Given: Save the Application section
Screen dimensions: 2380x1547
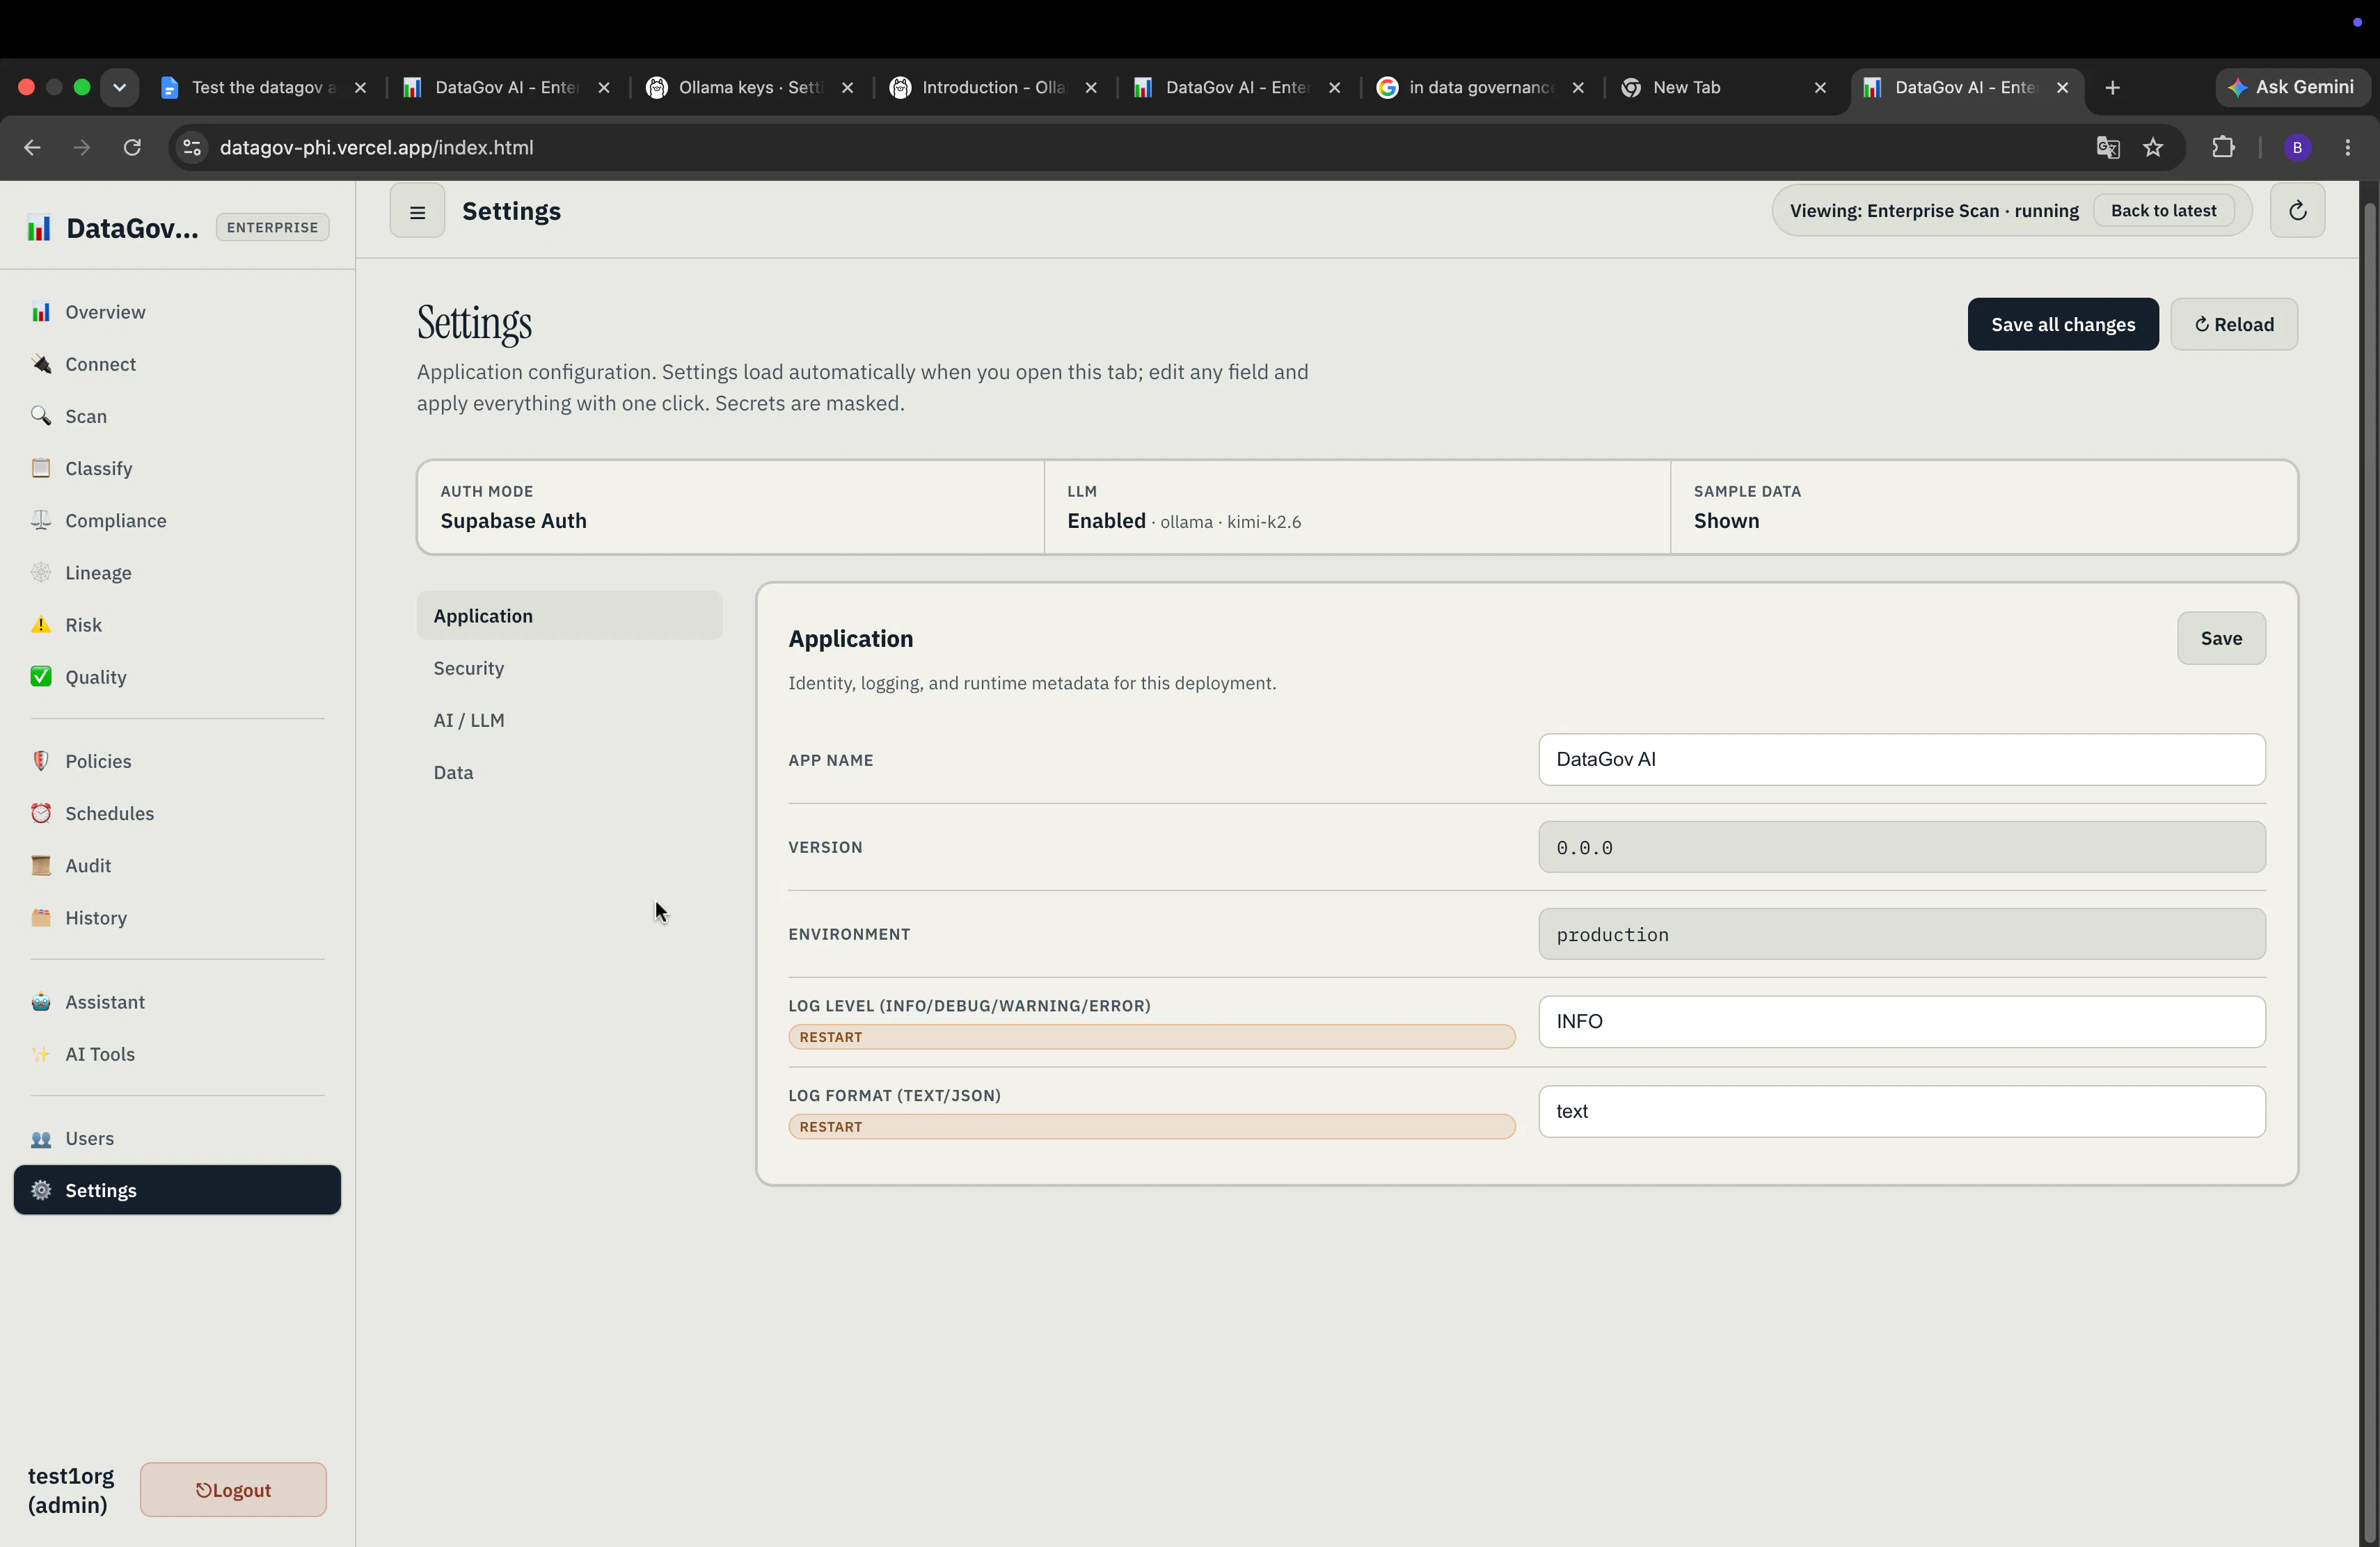Looking at the screenshot, I should pyautogui.click(x=2221, y=638).
